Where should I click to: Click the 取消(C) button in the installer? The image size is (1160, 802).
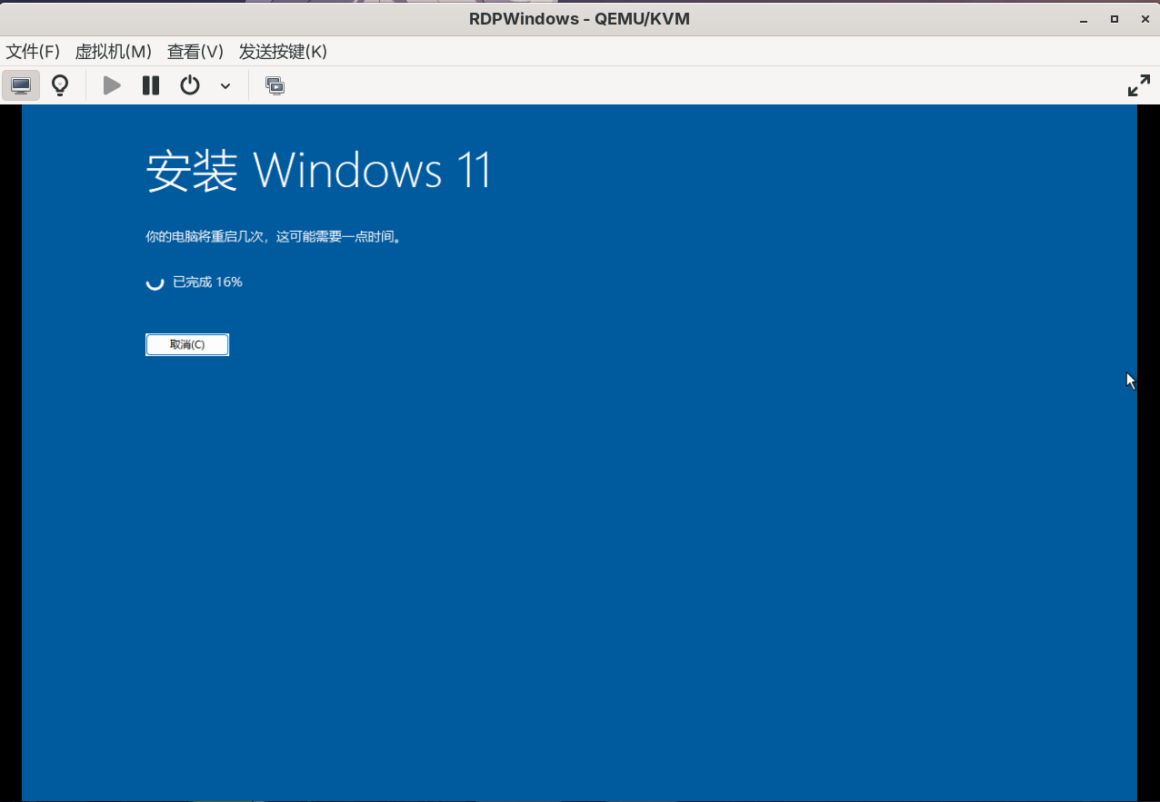coord(187,345)
